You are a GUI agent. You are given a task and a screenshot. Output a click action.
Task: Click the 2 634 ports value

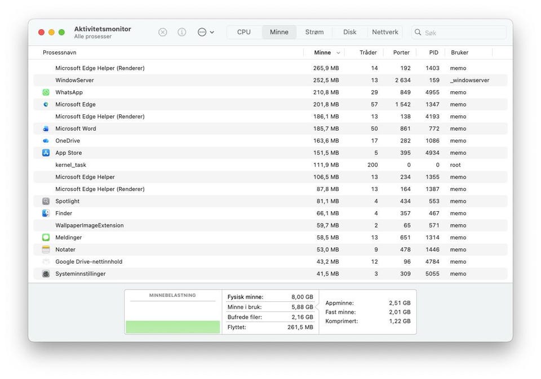(x=402, y=80)
